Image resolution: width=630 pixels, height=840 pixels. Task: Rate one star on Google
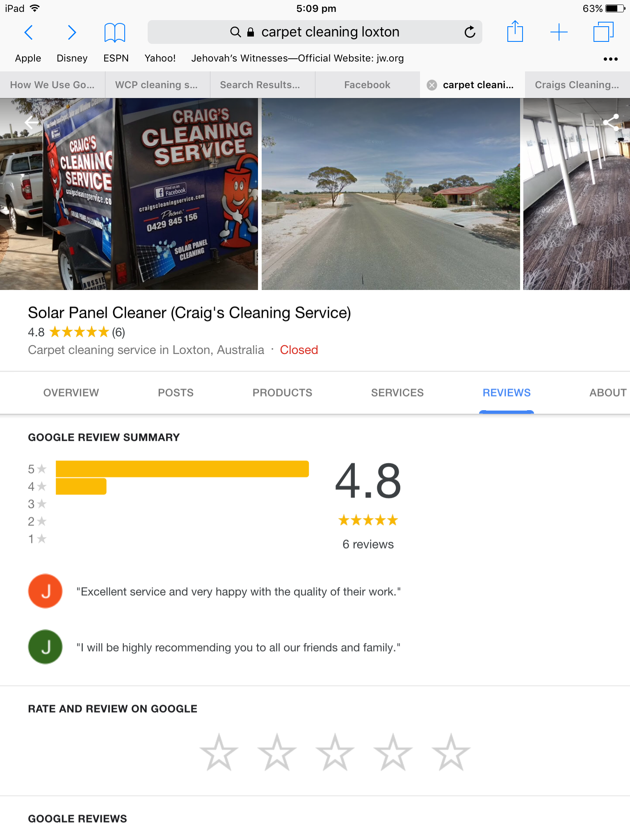219,752
